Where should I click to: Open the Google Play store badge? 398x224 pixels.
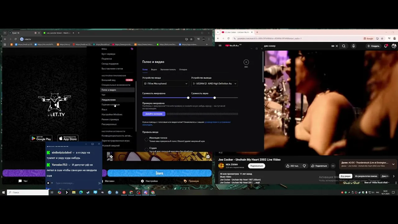click(41, 138)
